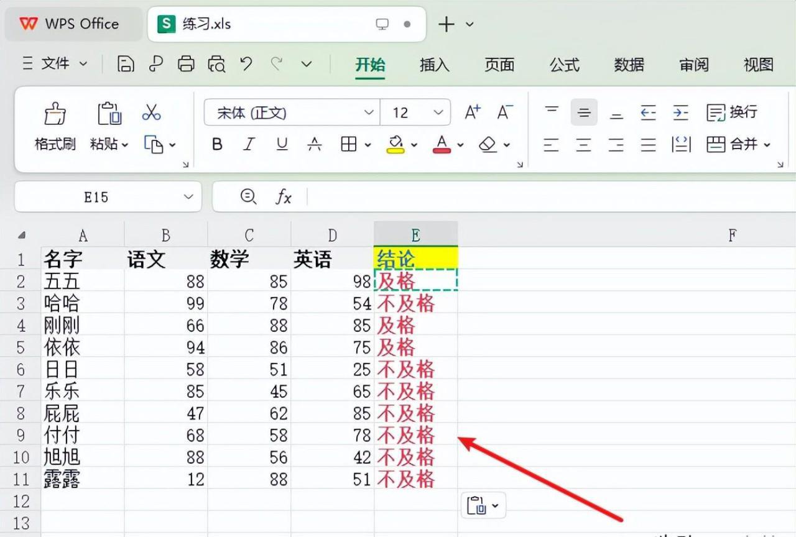Screen dimensions: 796x537
Task: Select the 练习.xls document tab
Action: [287, 24]
